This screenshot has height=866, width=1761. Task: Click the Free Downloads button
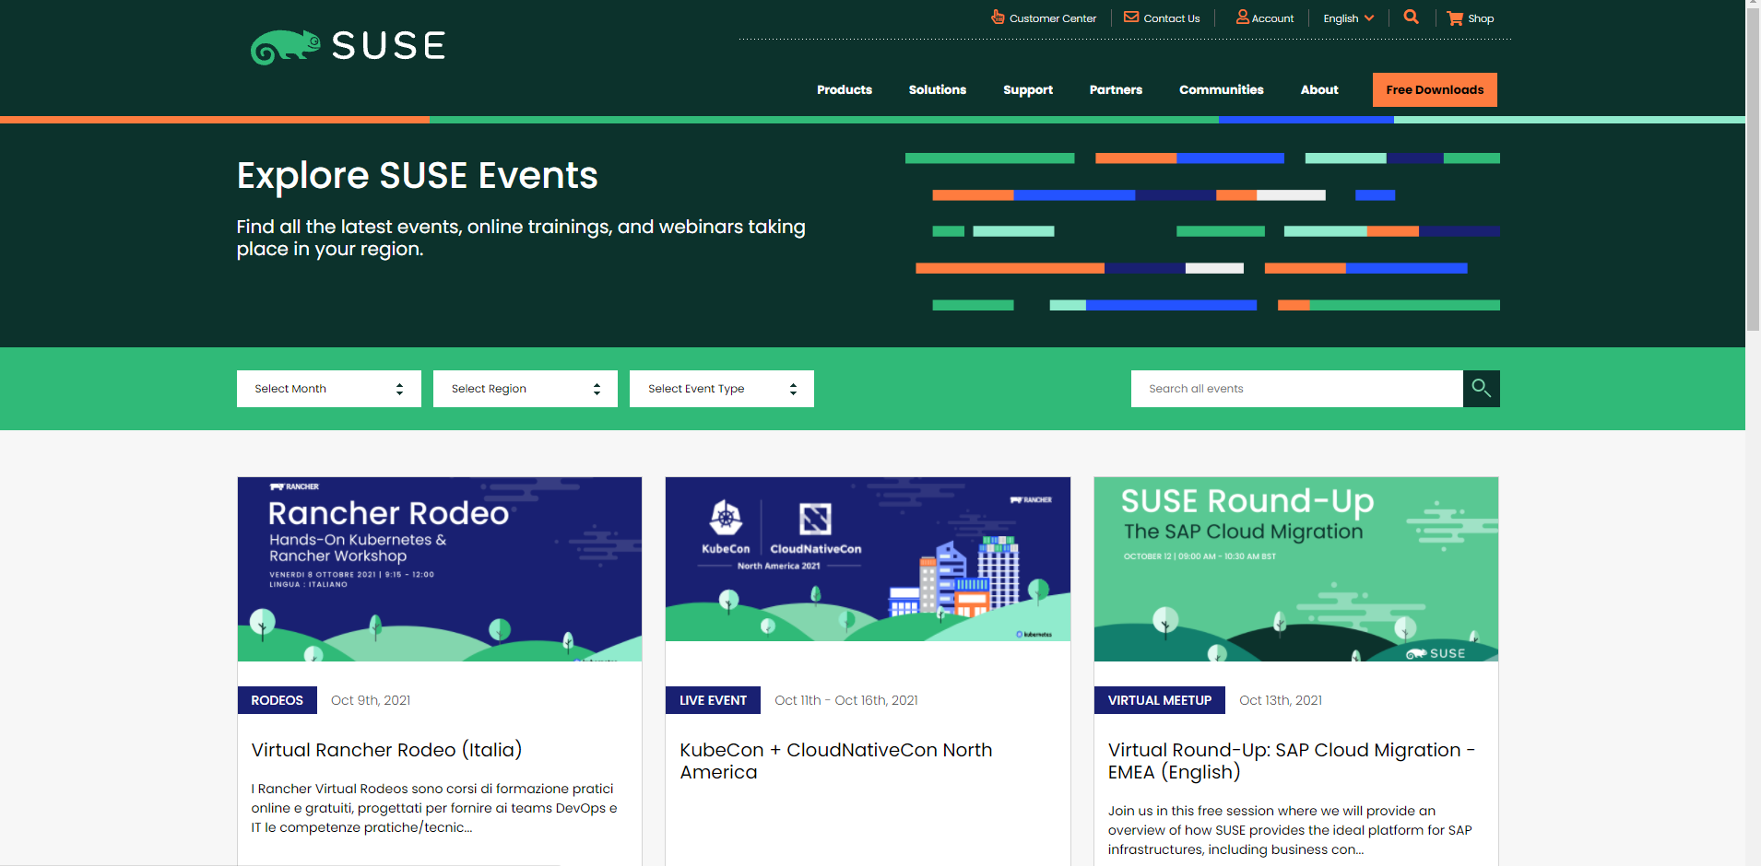pyautogui.click(x=1435, y=89)
